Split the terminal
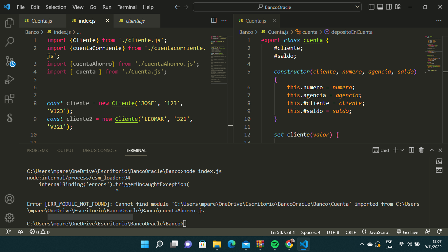The height and width of the screenshot is (252, 448). click(x=411, y=150)
